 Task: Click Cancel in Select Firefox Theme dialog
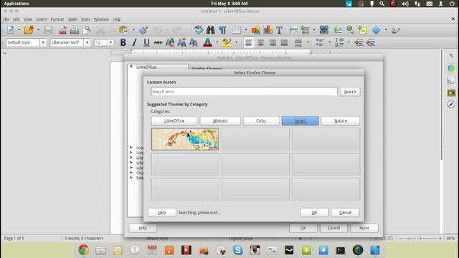click(345, 213)
